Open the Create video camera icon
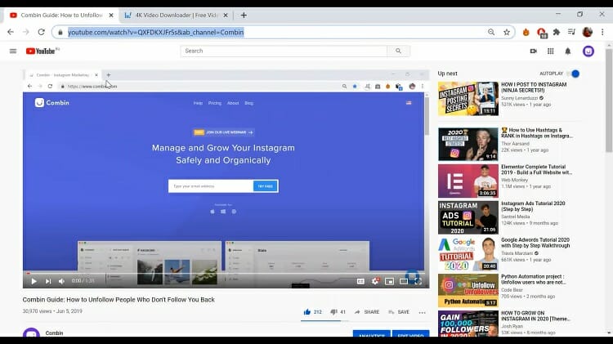Screen dimensions: 613x344 click(x=533, y=51)
